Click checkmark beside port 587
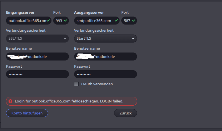The image size is (222, 131). [134, 21]
